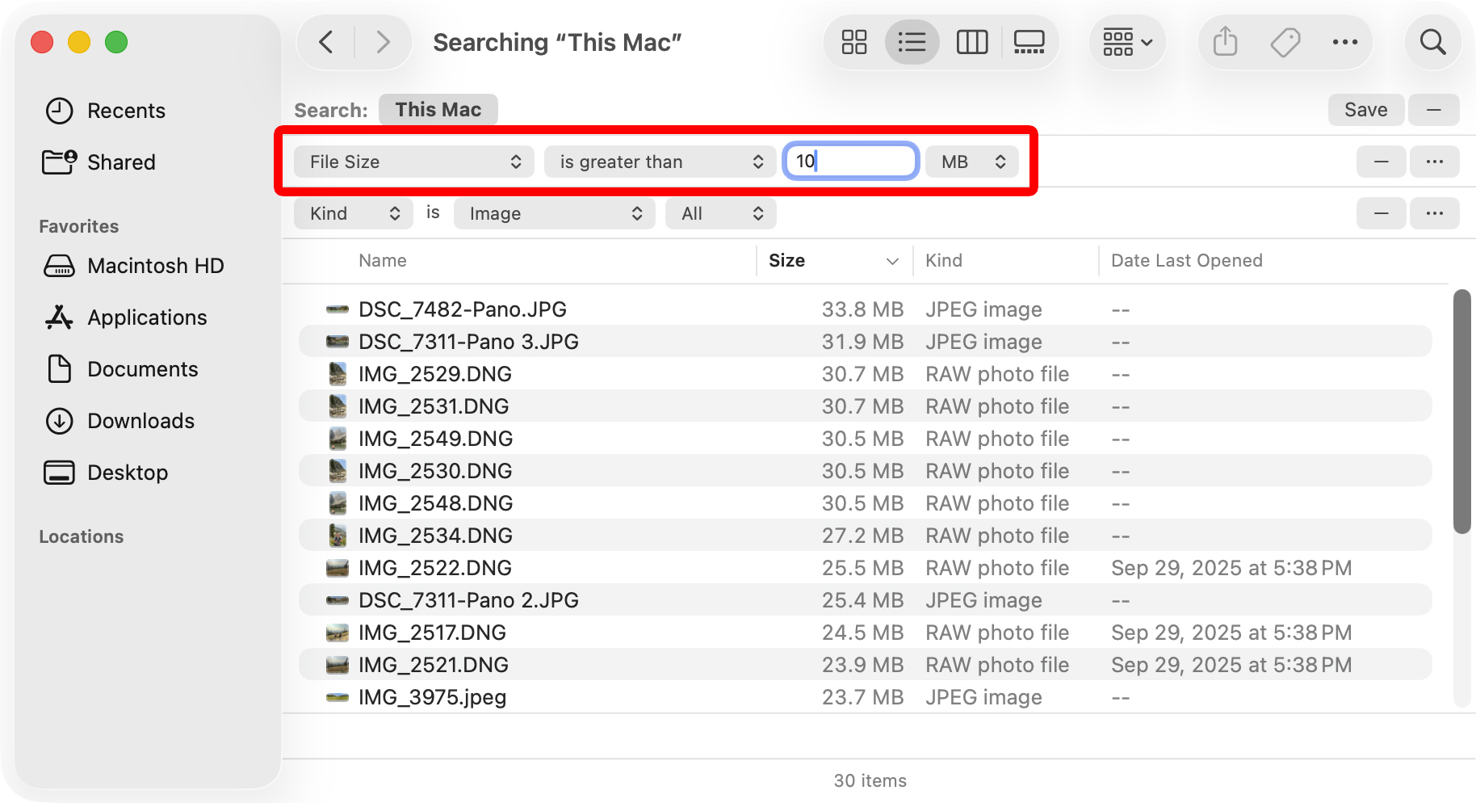
Task: Open Downloads from the sidebar
Action: coord(140,420)
